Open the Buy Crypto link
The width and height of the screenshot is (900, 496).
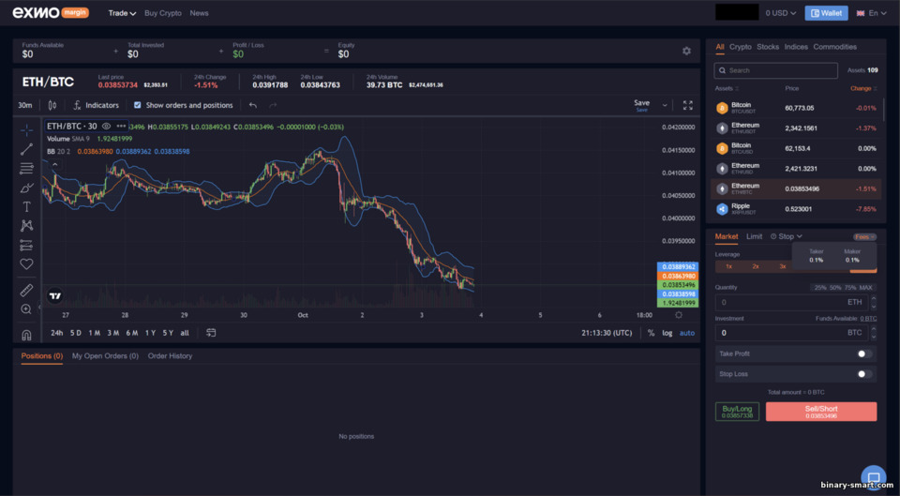click(x=163, y=12)
